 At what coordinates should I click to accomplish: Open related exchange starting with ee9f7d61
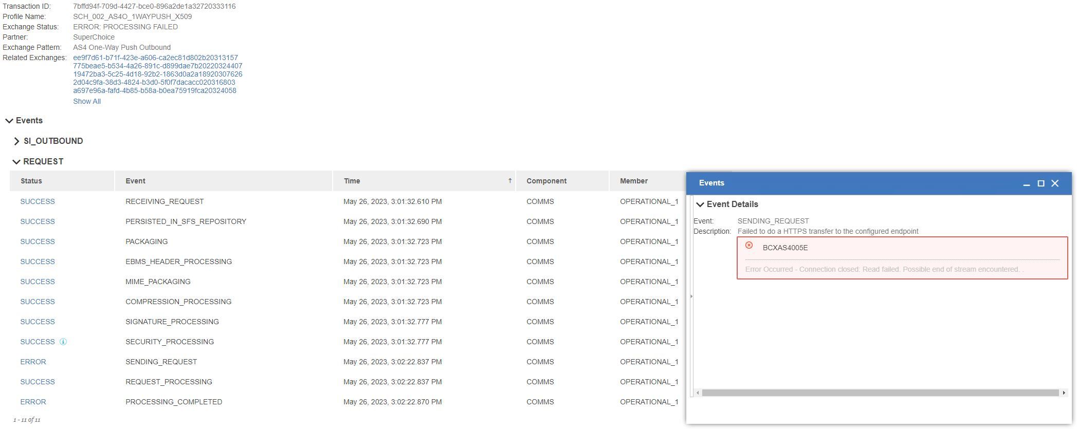pyautogui.click(x=155, y=58)
